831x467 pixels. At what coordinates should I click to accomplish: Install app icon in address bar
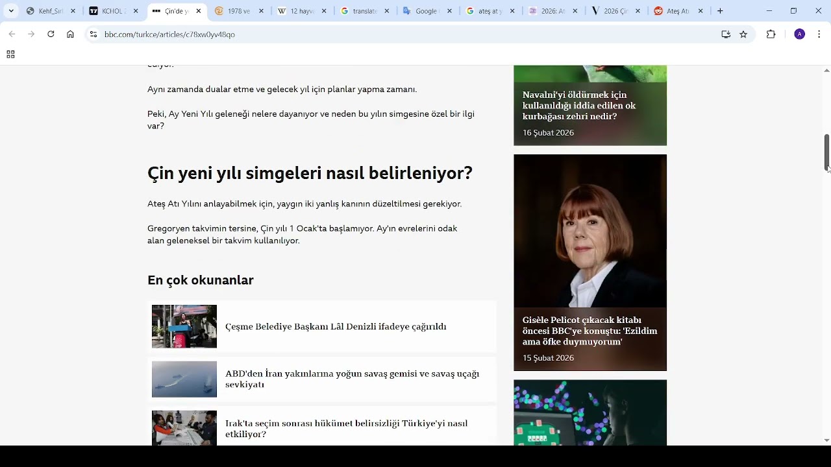(726, 34)
